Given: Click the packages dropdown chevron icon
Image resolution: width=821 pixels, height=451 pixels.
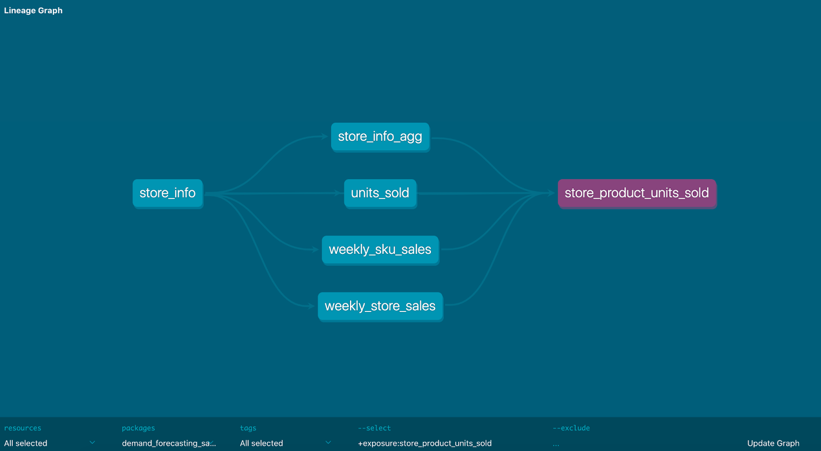Looking at the screenshot, I should 211,443.
